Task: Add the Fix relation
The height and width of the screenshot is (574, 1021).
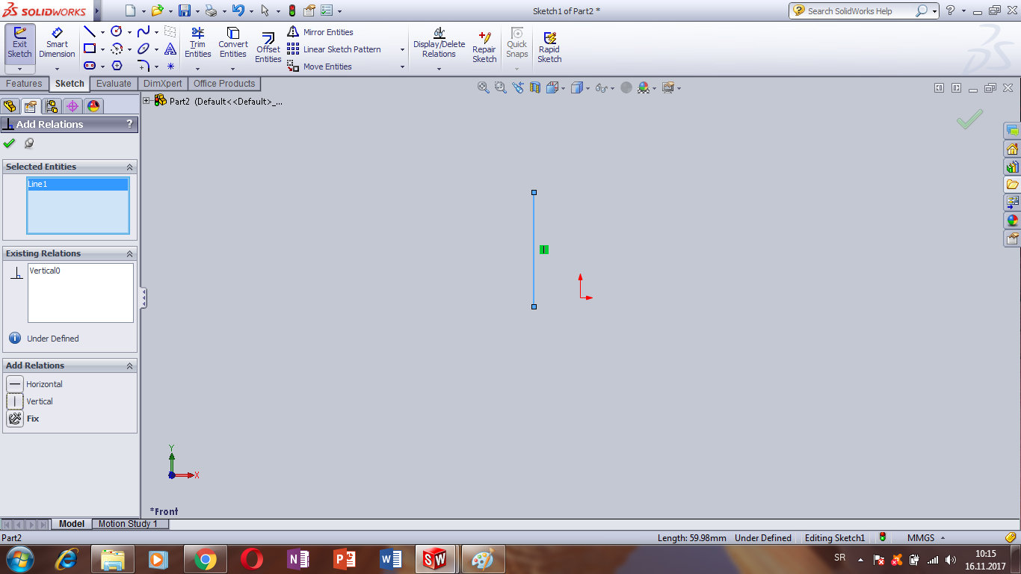Action: pyautogui.click(x=24, y=419)
